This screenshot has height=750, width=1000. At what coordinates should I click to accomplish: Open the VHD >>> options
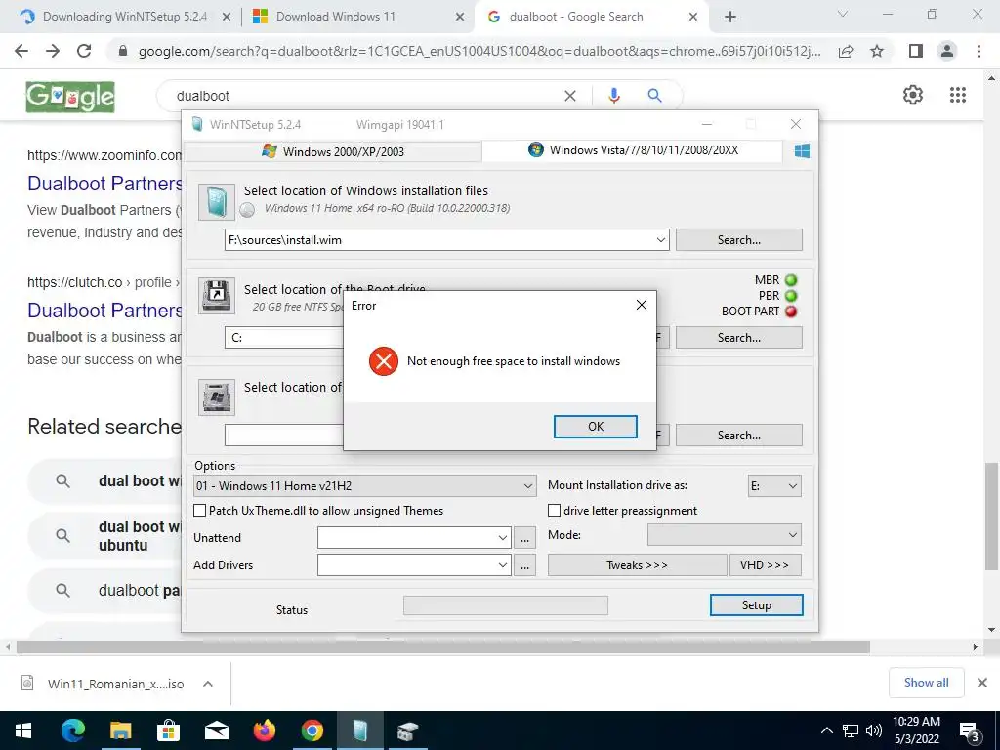pos(766,565)
